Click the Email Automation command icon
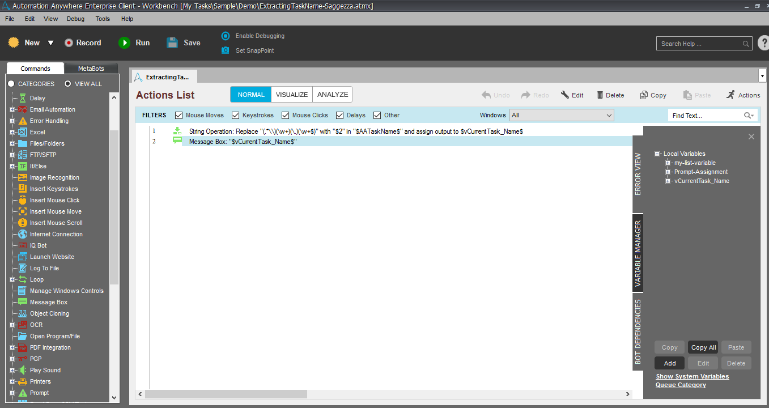 tap(23, 109)
